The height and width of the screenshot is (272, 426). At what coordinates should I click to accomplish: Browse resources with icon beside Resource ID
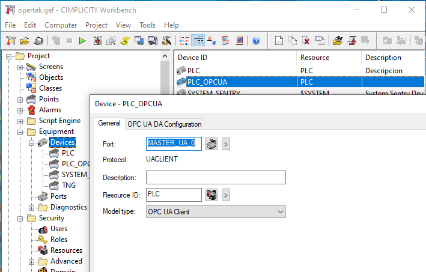211,195
